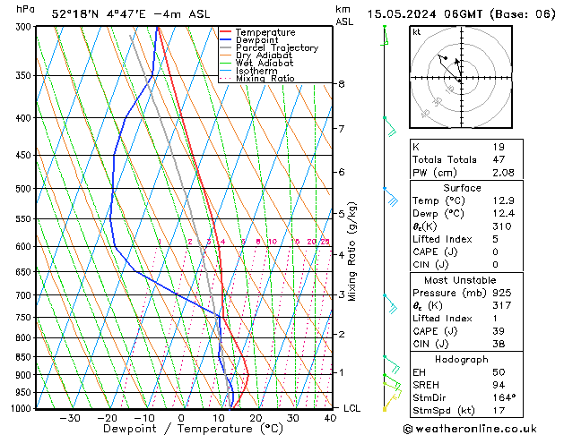Screen dimensions: 564x435
Task: Click the StmSpd (kt) value 17
Action: pos(499,411)
